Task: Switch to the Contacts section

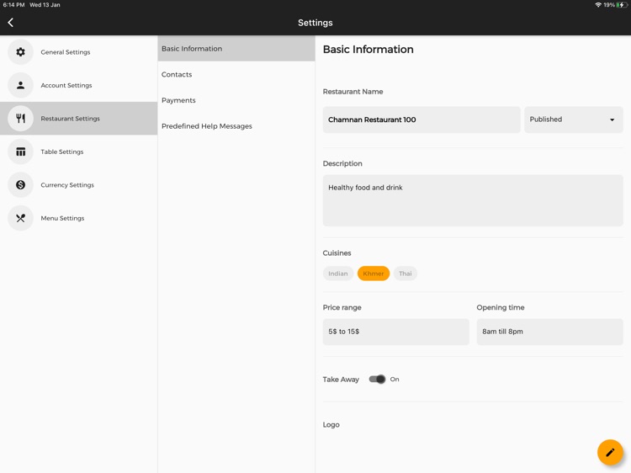Action: click(x=236, y=74)
